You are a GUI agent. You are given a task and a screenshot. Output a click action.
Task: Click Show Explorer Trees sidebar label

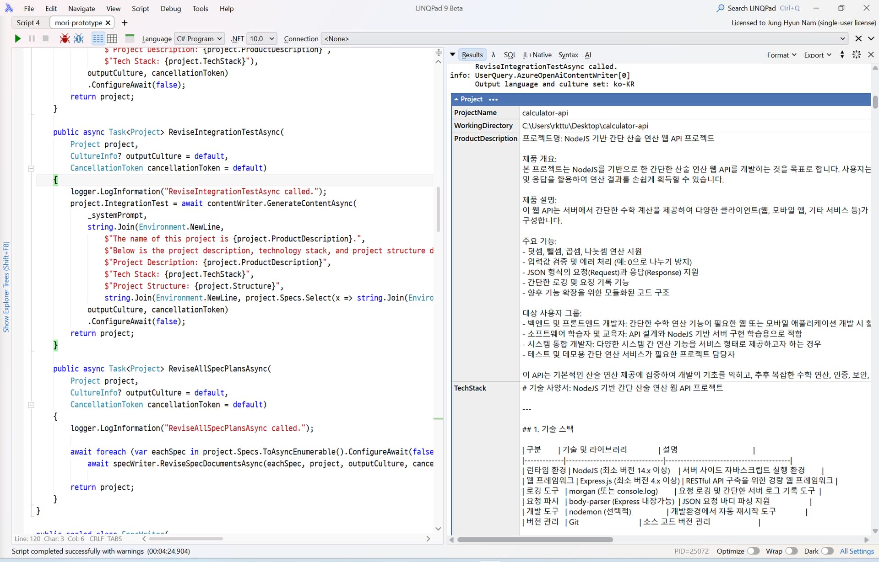6,287
